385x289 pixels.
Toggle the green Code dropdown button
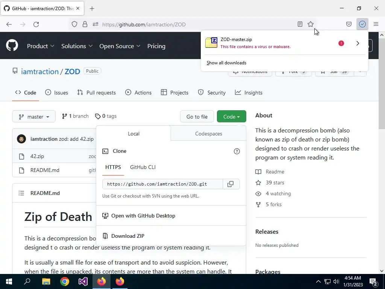point(232,117)
